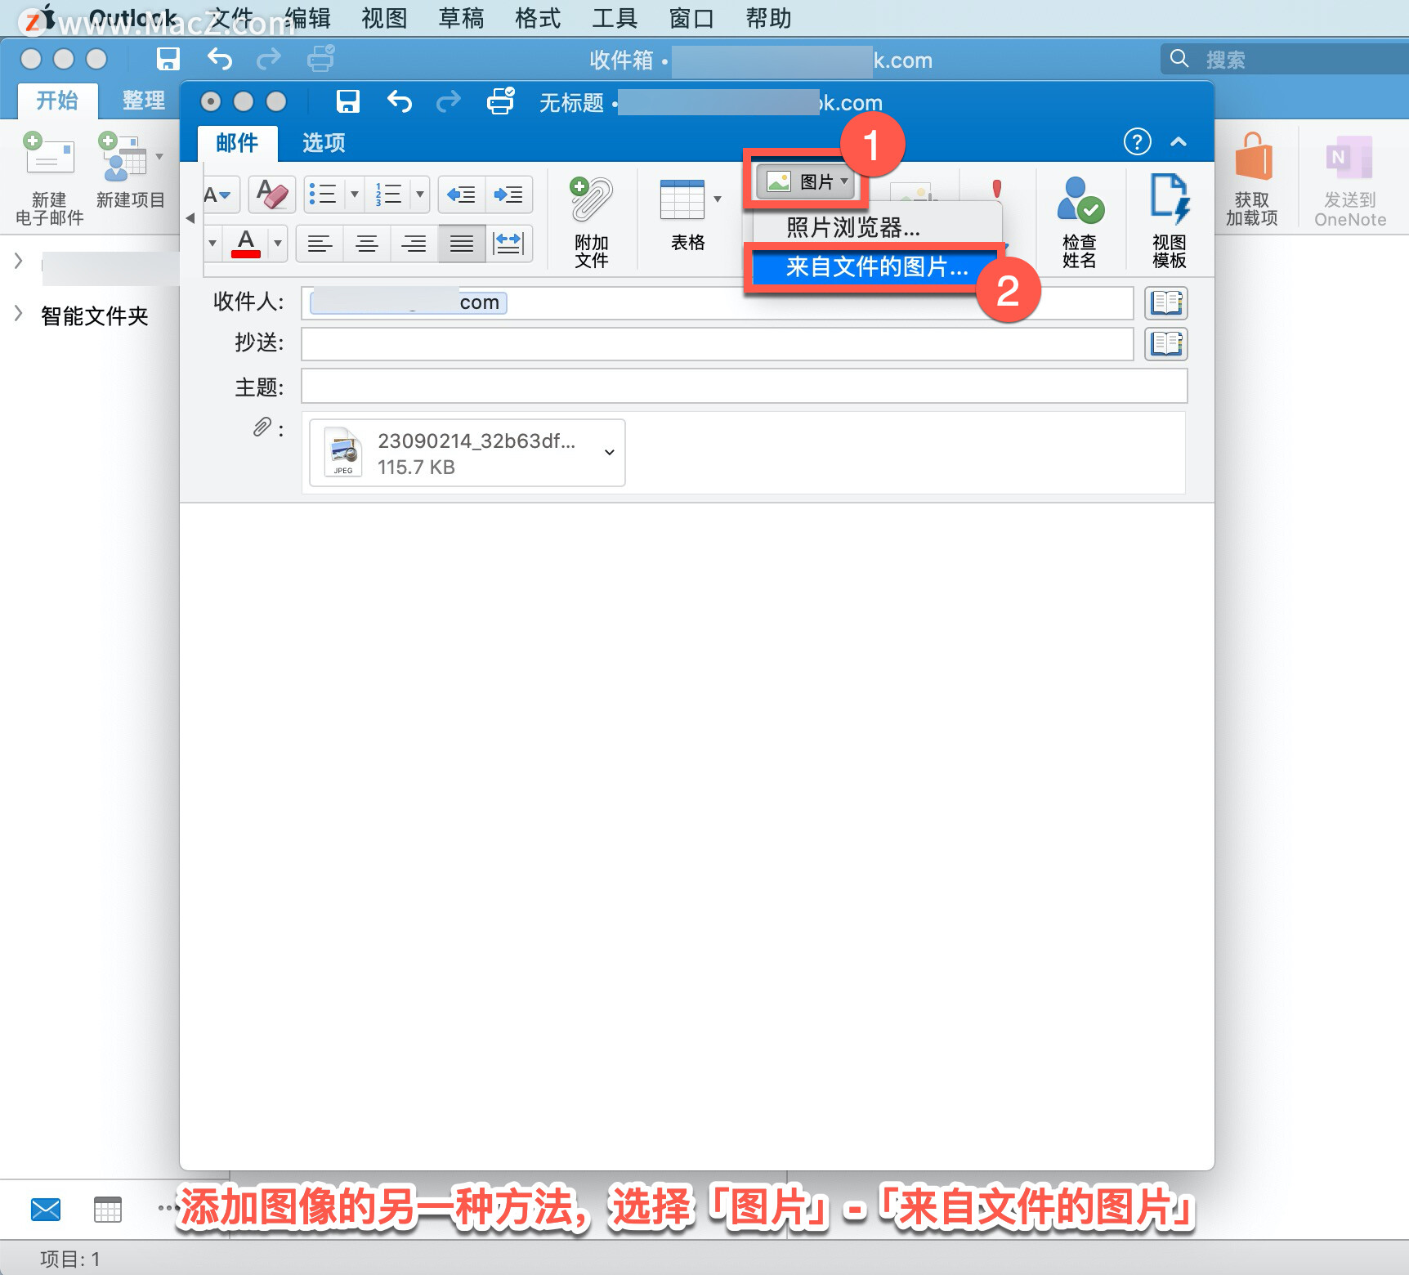Open help question mark icon
The height and width of the screenshot is (1275, 1409).
(1137, 141)
